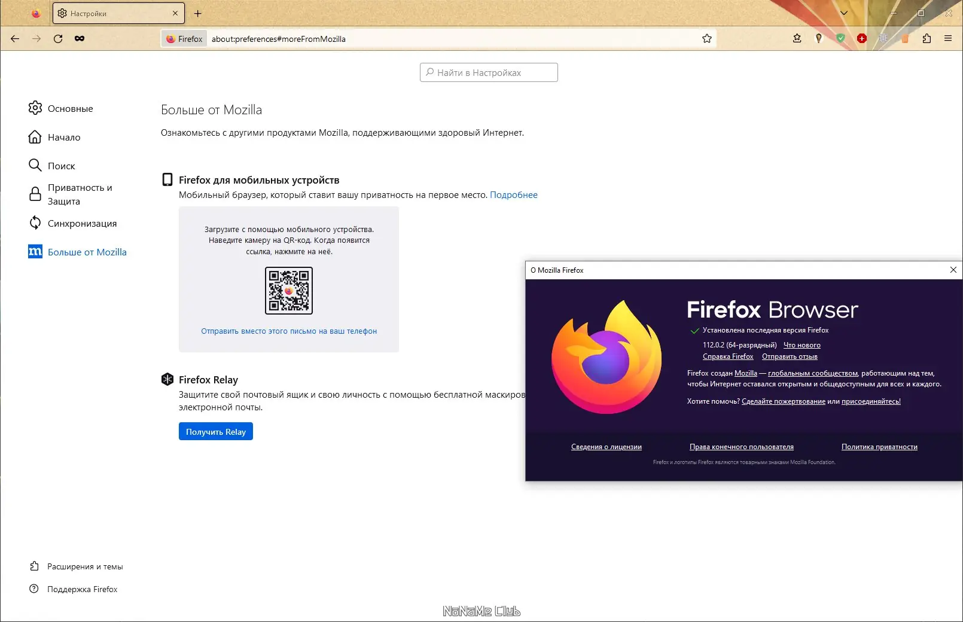Follow the Подробнее link
Image resolution: width=963 pixels, height=622 pixels.
click(x=514, y=195)
